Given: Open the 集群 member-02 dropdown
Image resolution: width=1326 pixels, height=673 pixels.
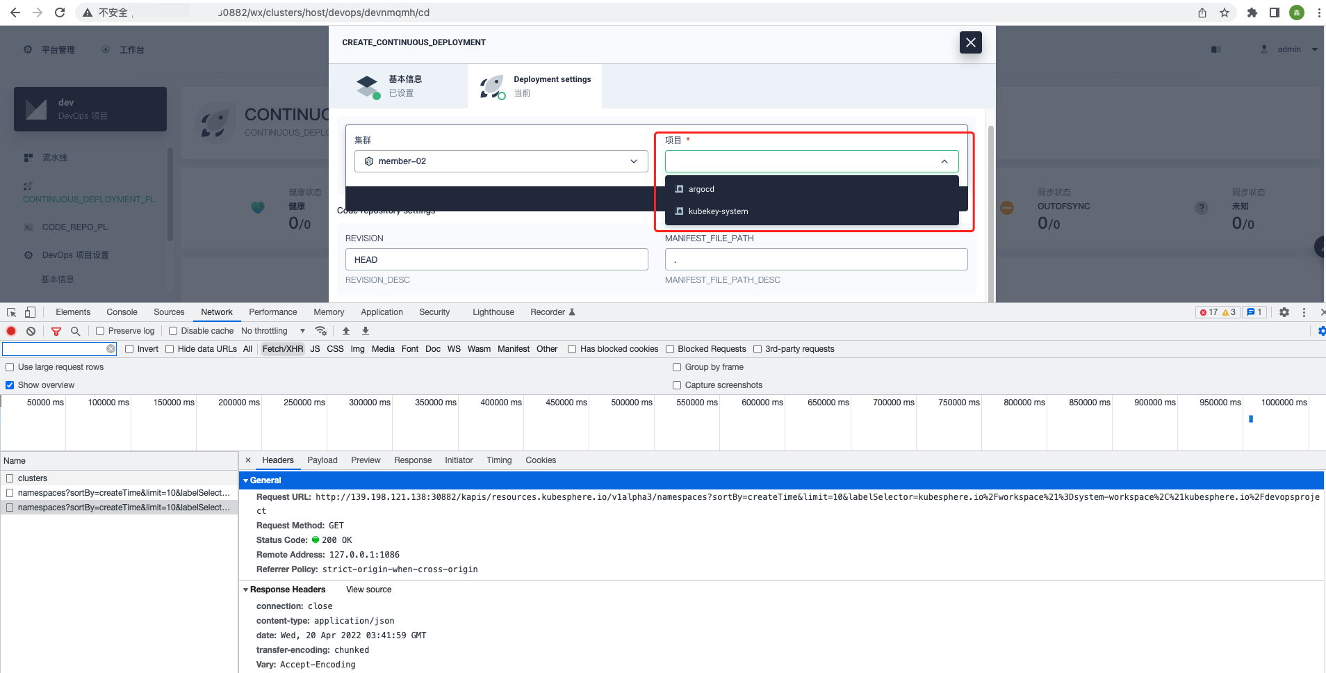Looking at the screenshot, I should tap(501, 161).
